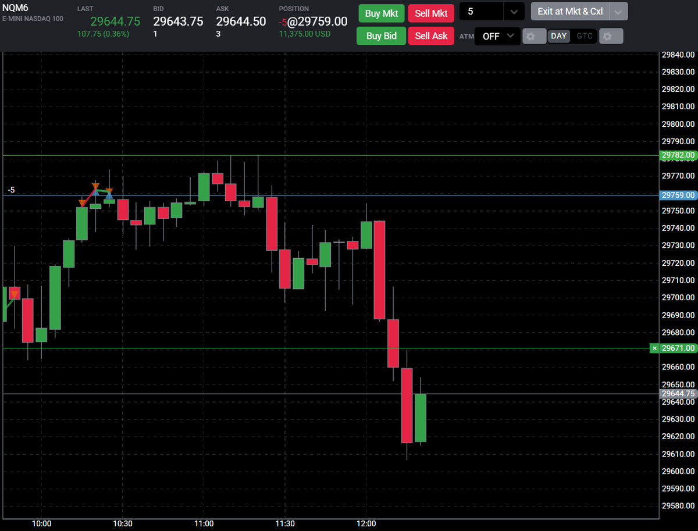
Task: Click the NQM6 symbol name
Action: [x=15, y=8]
